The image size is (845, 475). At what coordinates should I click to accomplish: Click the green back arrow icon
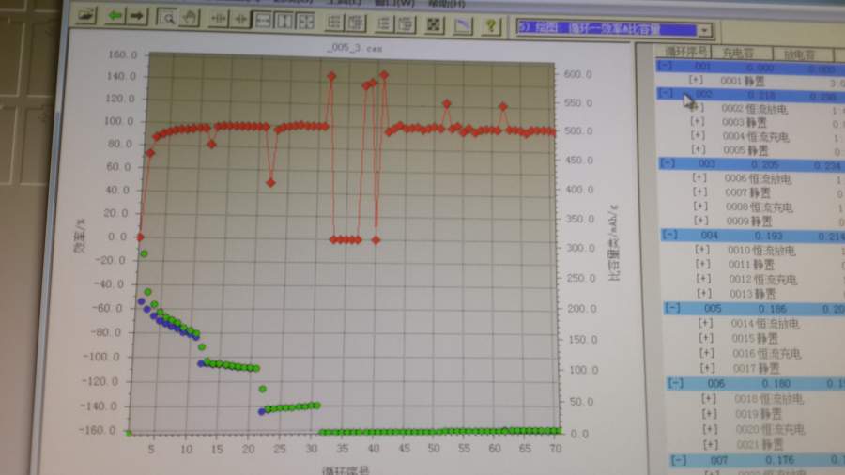115,16
